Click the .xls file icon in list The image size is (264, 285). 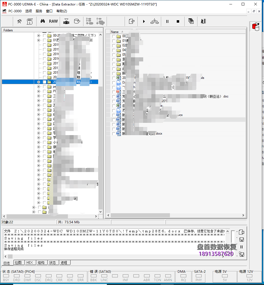pyautogui.click(x=119, y=78)
